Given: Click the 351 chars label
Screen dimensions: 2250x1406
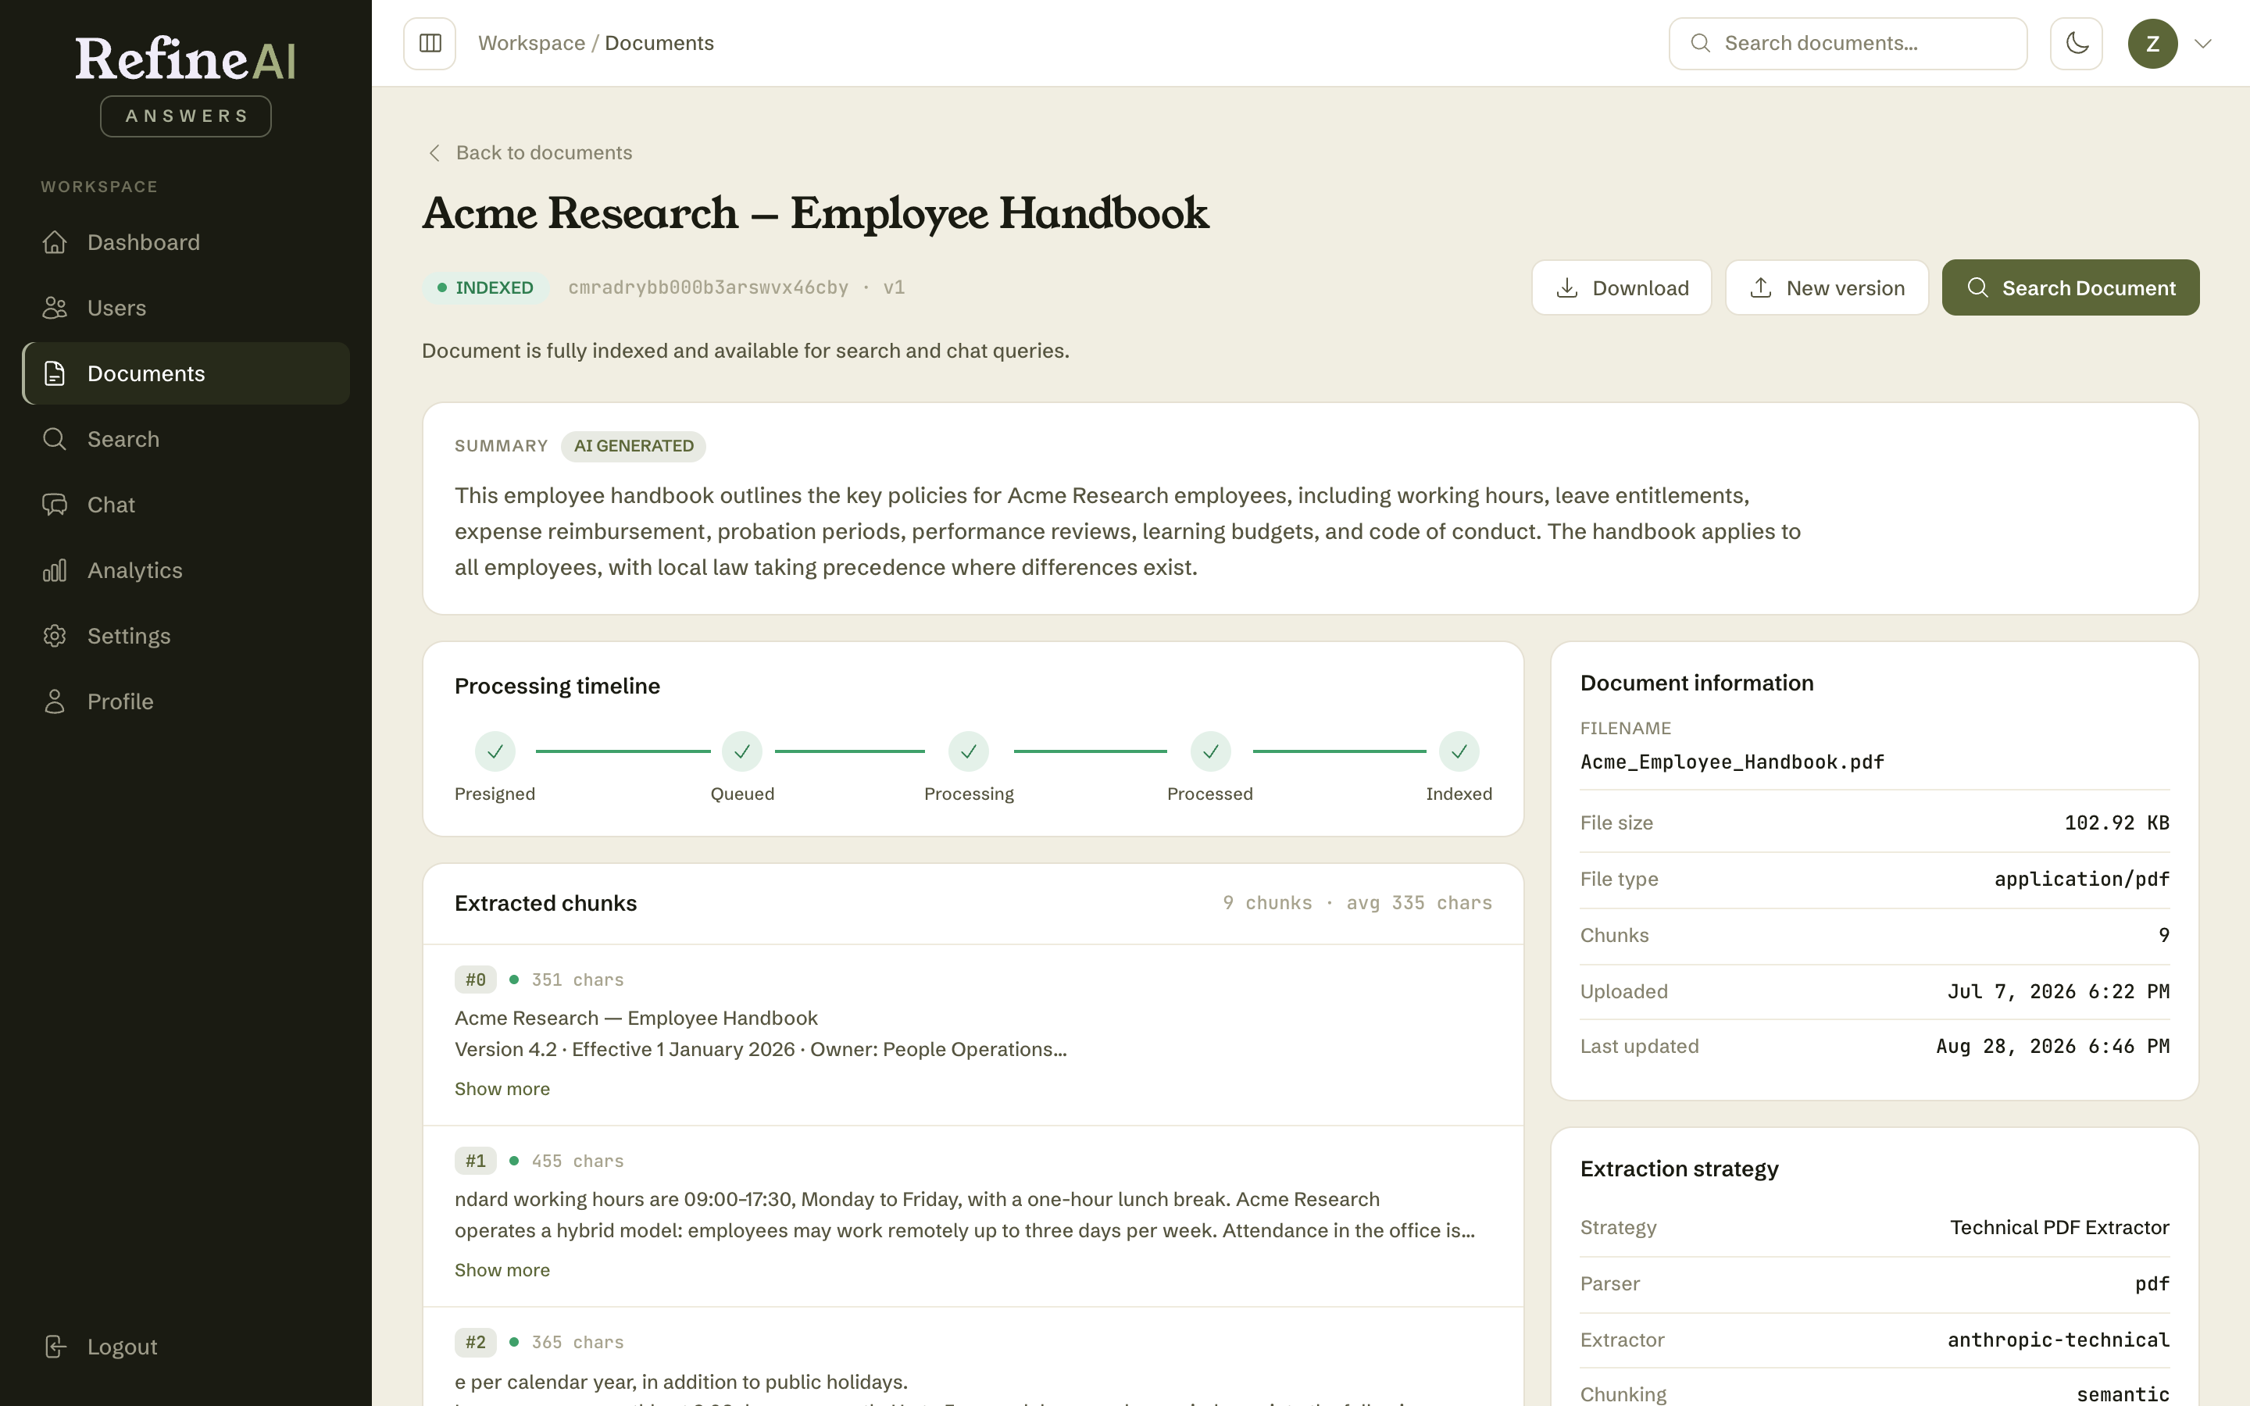Looking at the screenshot, I should click(577, 980).
